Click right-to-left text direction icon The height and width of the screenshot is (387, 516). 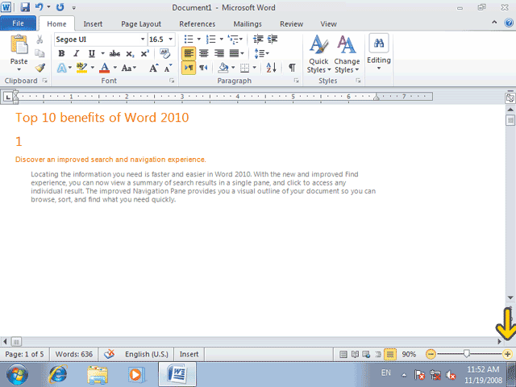(203, 68)
